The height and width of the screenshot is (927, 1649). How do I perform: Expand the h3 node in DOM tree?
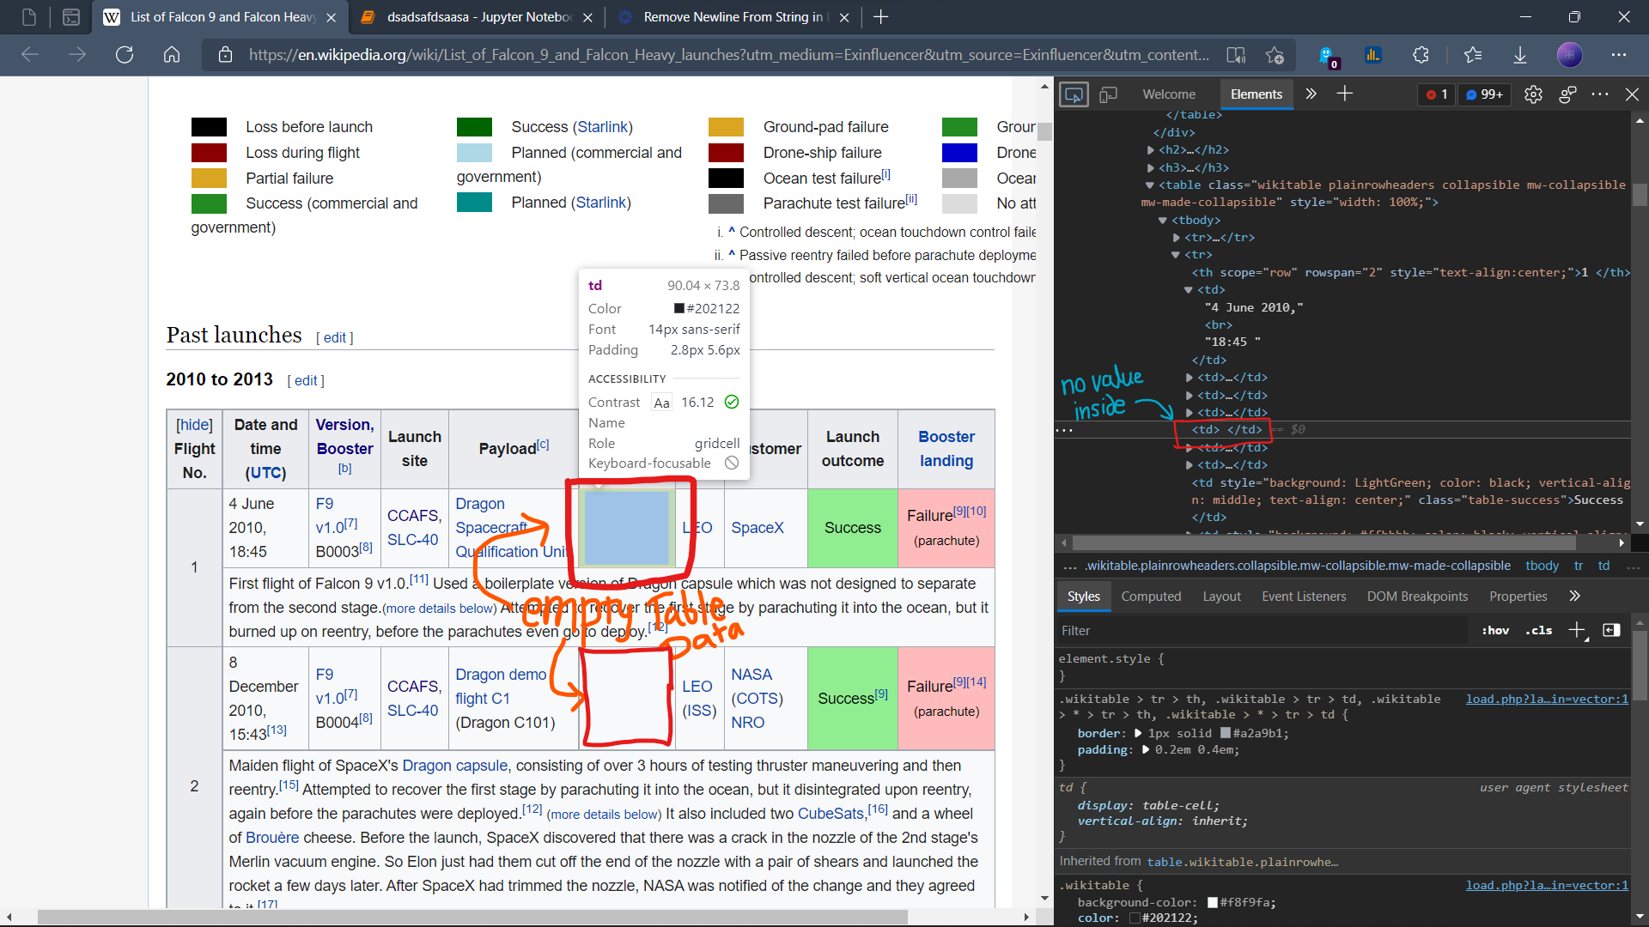pos(1151,167)
